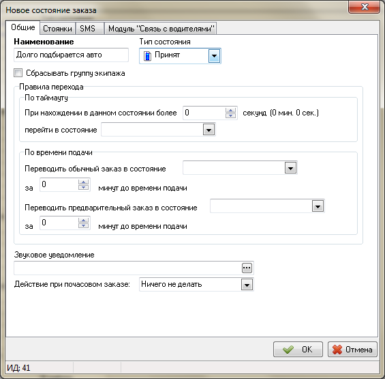
Task: Close the Новое состояние заказа window
Action: click(364, 7)
